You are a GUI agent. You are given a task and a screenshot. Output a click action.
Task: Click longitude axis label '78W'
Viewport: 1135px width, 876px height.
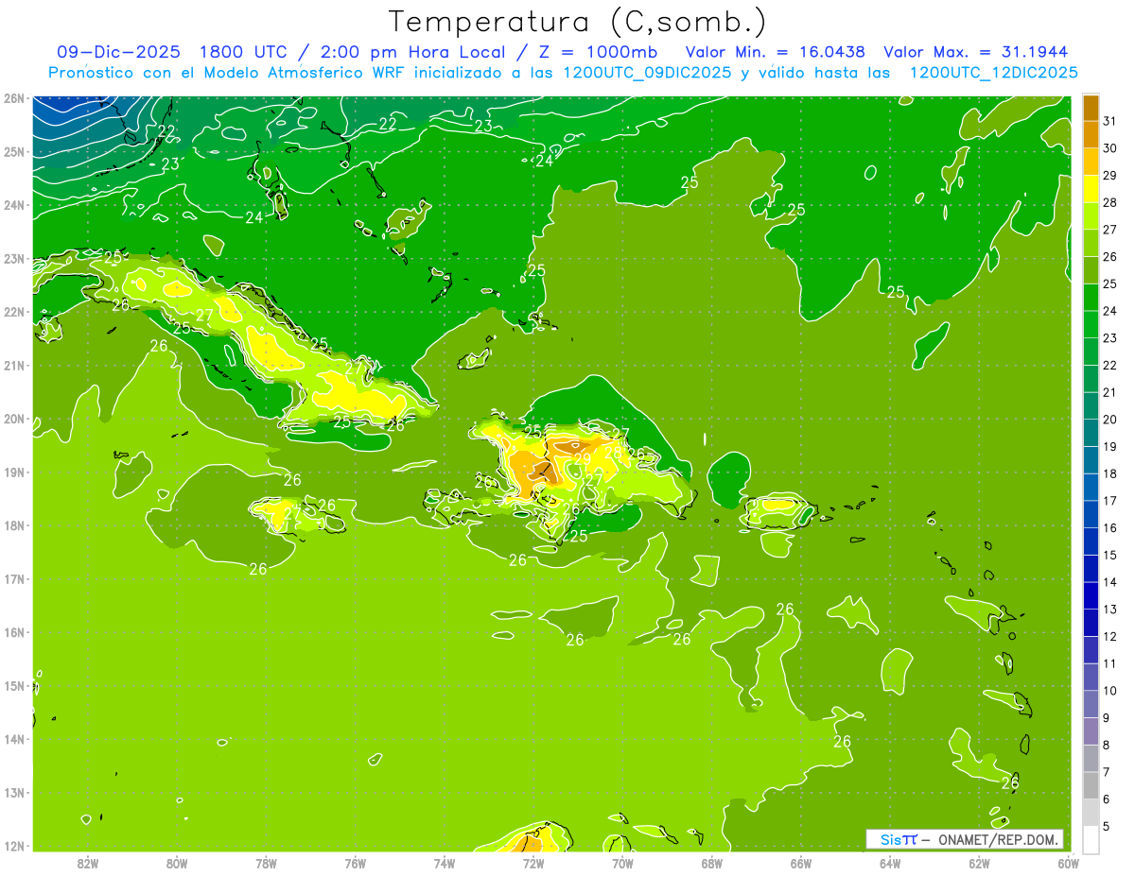pos(266,863)
